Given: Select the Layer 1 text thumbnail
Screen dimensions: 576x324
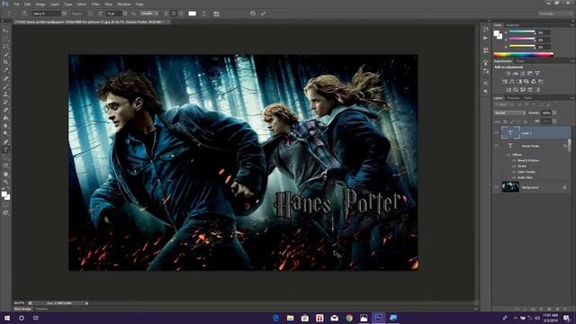Looking at the screenshot, I should click(510, 133).
